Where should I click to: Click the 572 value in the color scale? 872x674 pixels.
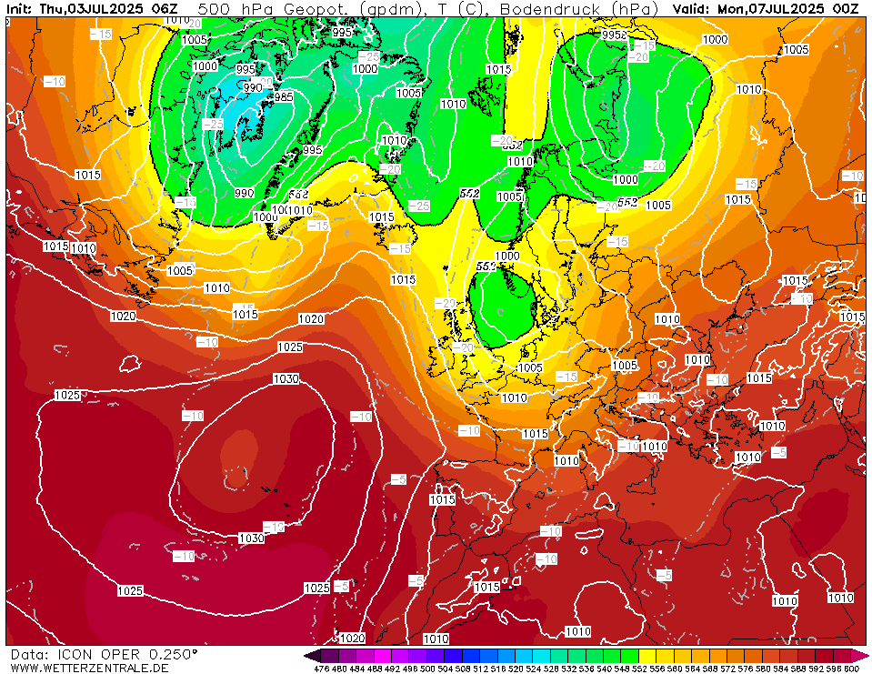727,669
